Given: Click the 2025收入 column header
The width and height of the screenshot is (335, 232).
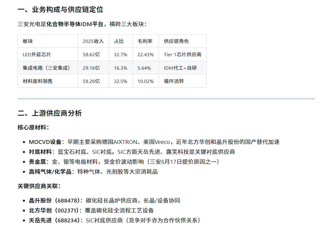Looking at the screenshot, I should (93, 41).
